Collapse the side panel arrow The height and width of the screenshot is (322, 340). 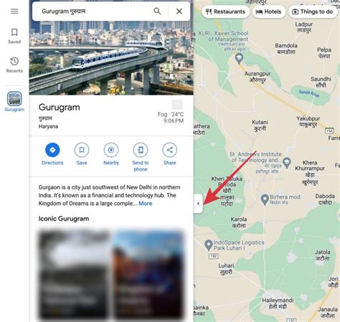pos(198,204)
